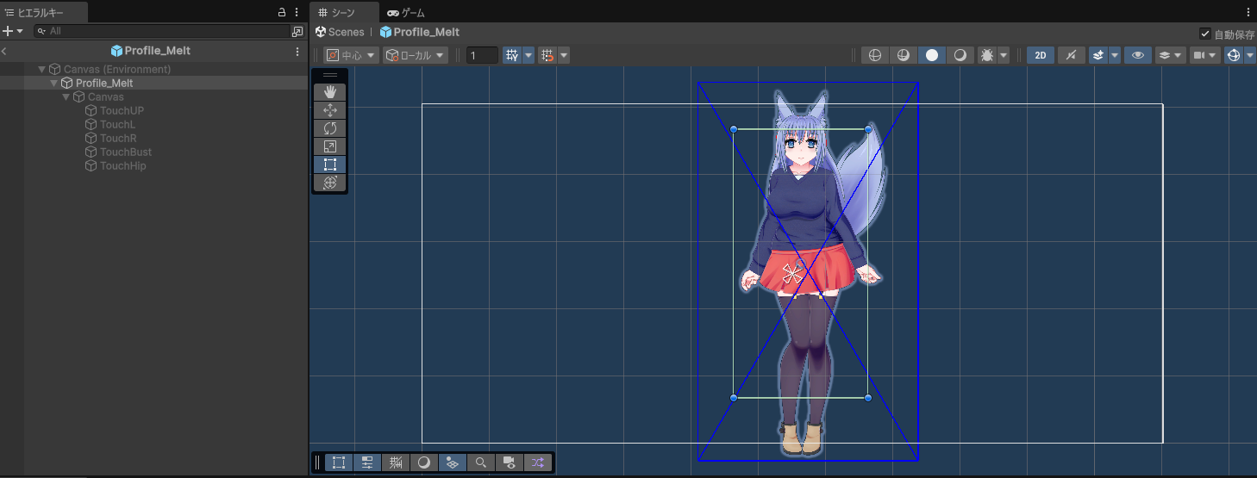The width and height of the screenshot is (1257, 478).
Task: Collapse Canvas (Environment) tree node
Action: coord(41,69)
